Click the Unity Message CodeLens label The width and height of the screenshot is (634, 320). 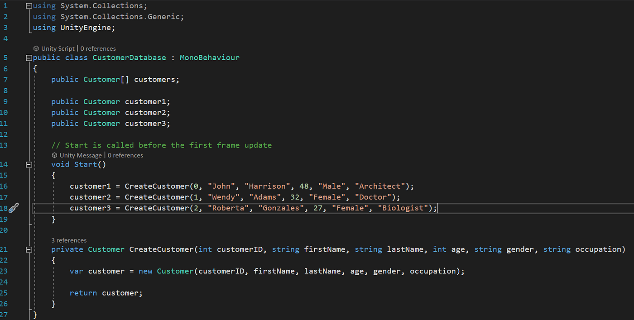coord(81,155)
